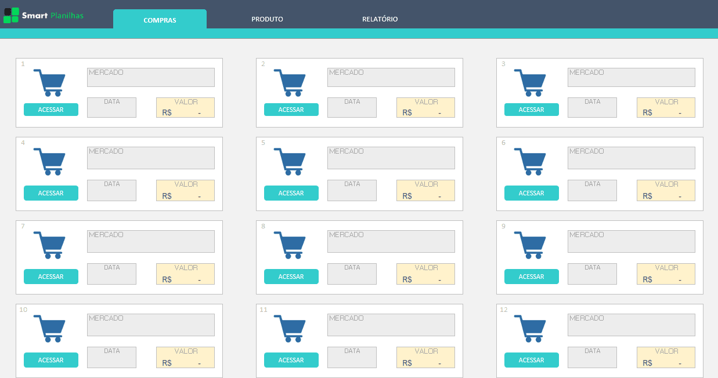Click shopping cart icon in card 9
This screenshot has height=378, width=718.
(x=530, y=245)
